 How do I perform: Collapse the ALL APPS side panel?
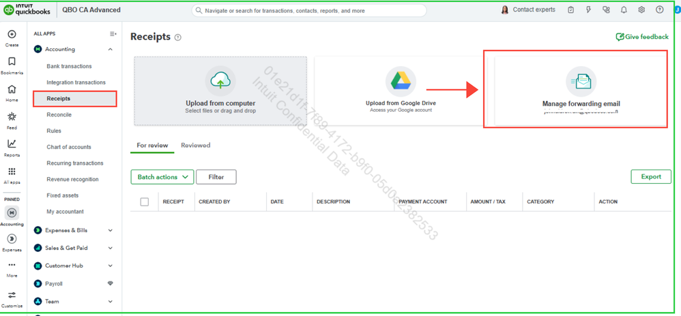coord(113,34)
